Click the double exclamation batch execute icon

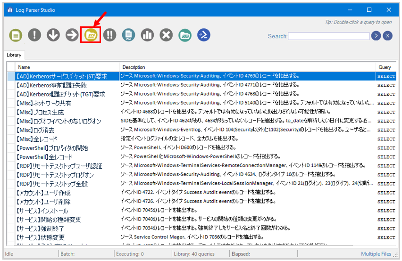pyautogui.click(x=110, y=35)
